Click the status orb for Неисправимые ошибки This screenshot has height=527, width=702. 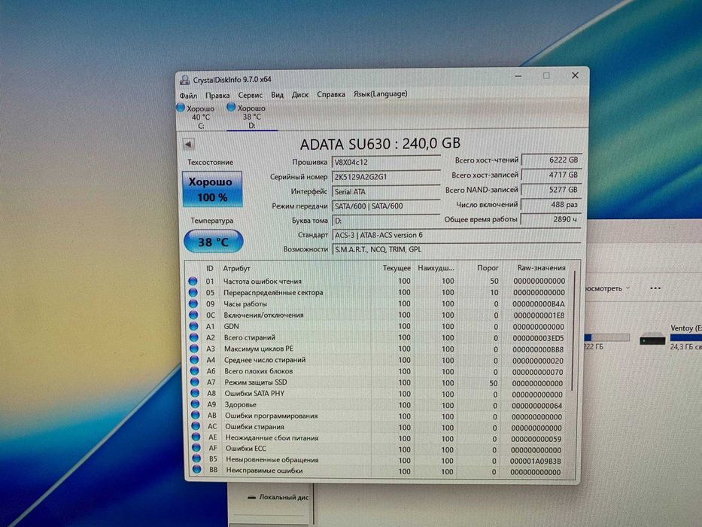(x=196, y=470)
